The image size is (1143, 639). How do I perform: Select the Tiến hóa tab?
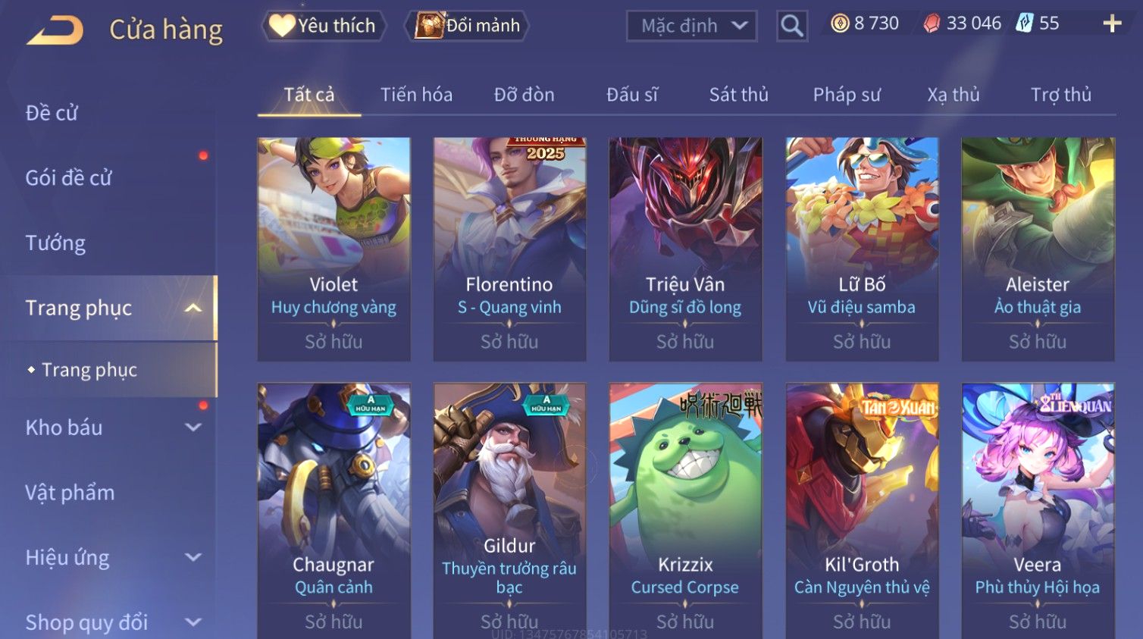coord(416,95)
